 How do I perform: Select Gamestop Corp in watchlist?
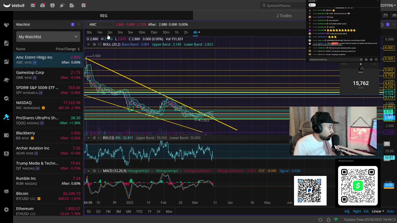(48, 75)
